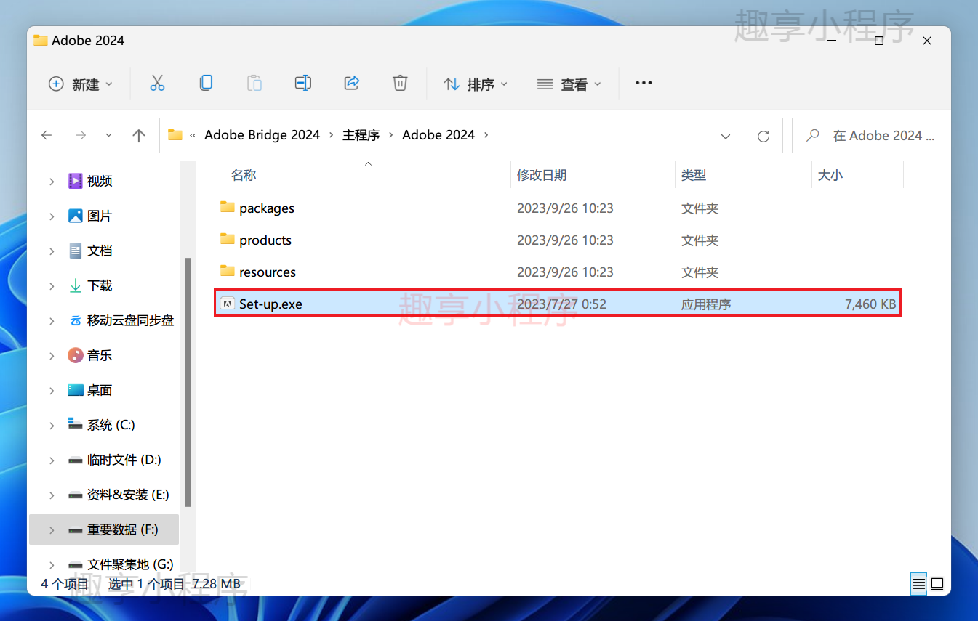
Task: Expand the 重要数据 (F:) drive node
Action: [x=52, y=530]
